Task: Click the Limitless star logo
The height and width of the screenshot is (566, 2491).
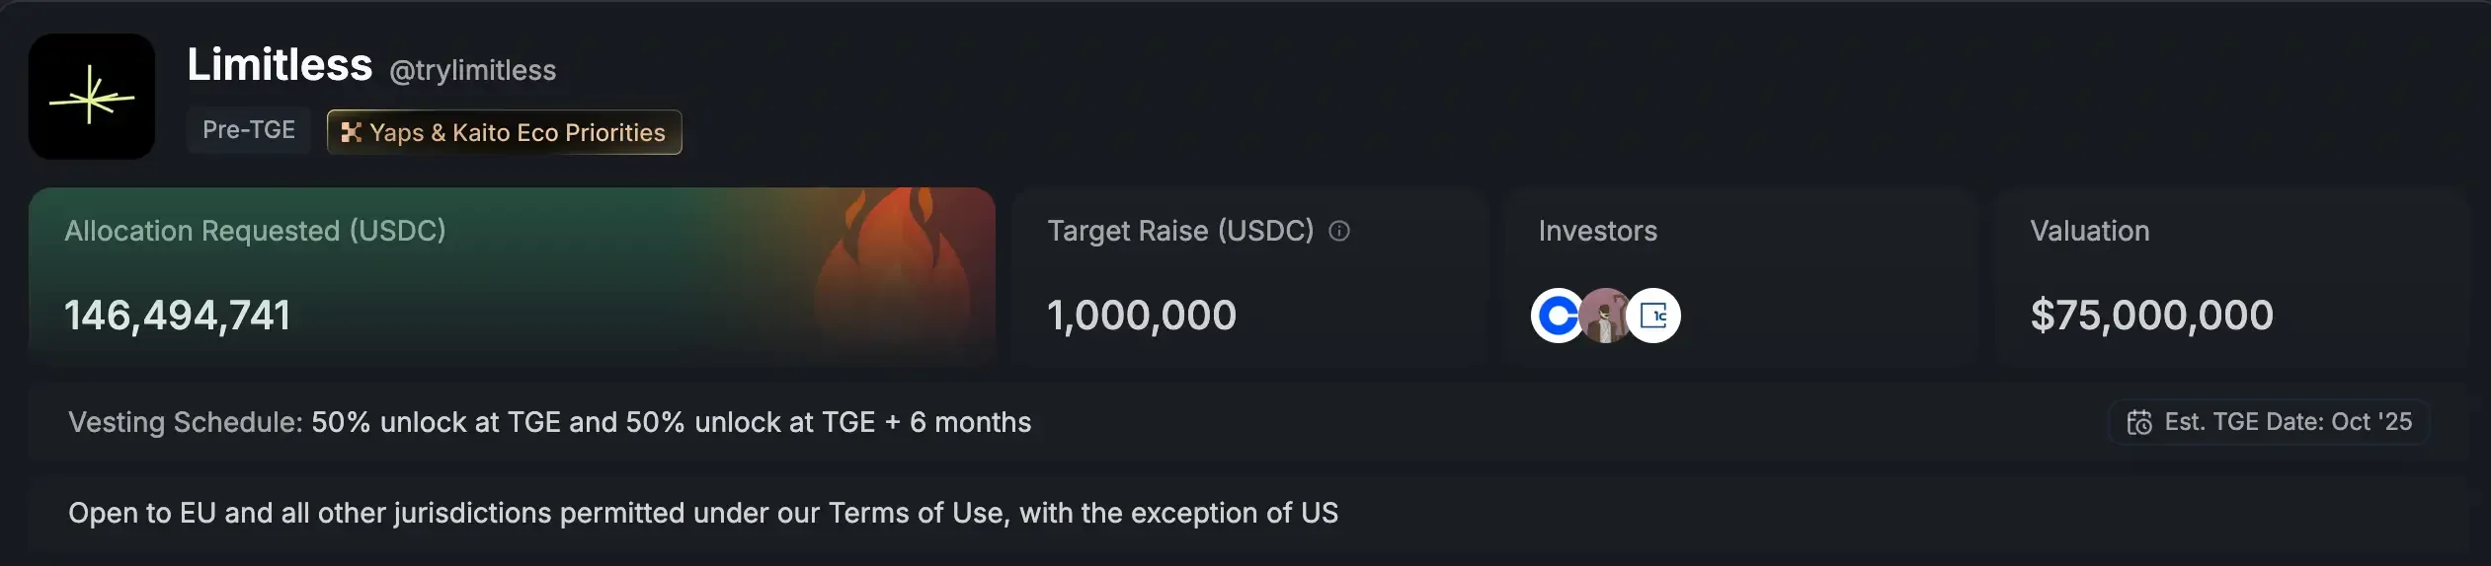Action: 91,97
